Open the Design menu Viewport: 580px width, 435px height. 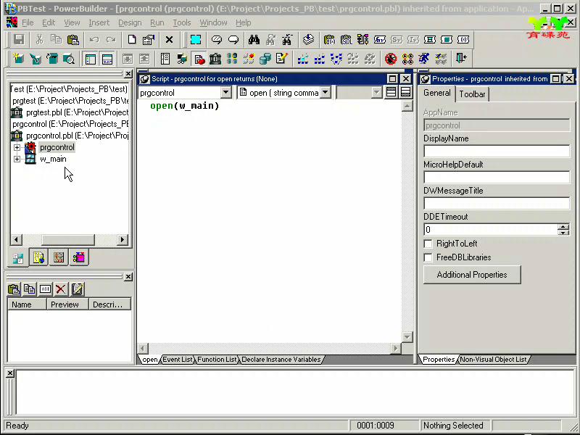click(130, 22)
